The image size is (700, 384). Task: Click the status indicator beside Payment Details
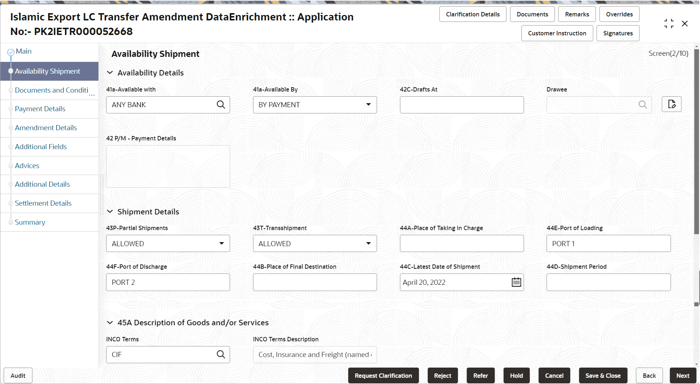[x=11, y=109]
